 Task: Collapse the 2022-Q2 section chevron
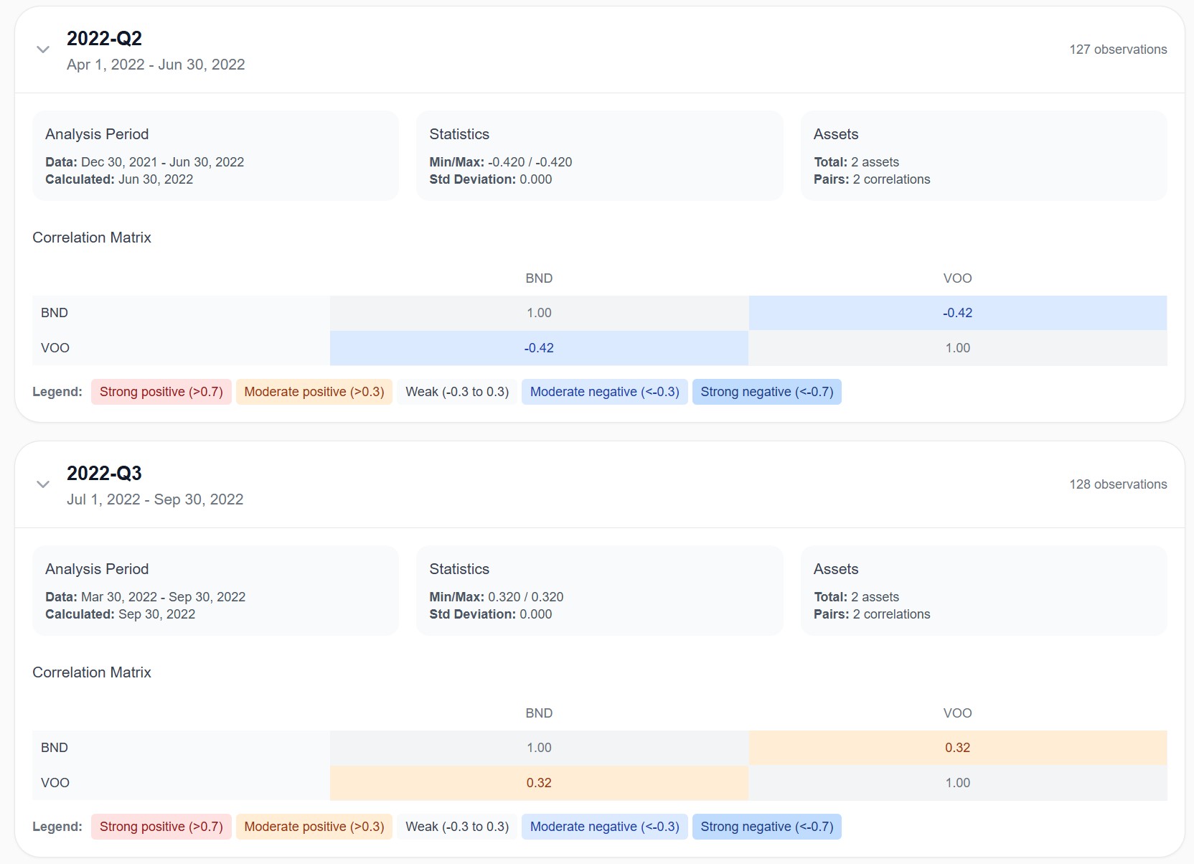tap(43, 50)
